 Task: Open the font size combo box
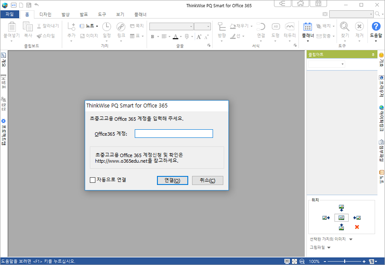(x=202, y=26)
